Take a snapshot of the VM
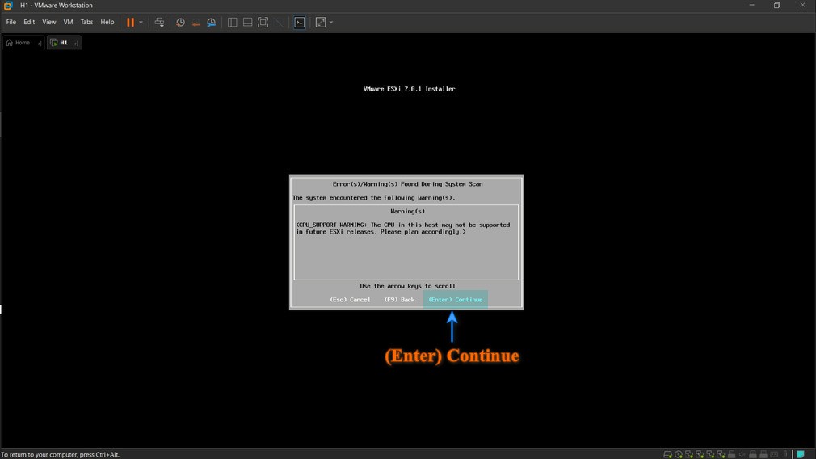Viewport: 816px width, 459px height. tap(180, 23)
